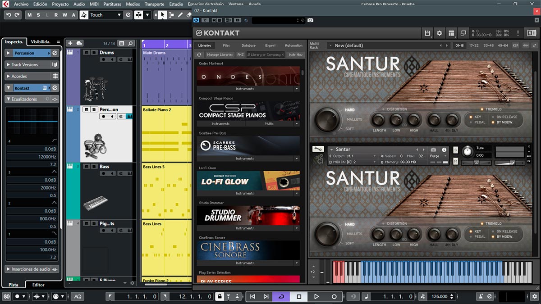Select the Range Selection tool

[171, 15]
